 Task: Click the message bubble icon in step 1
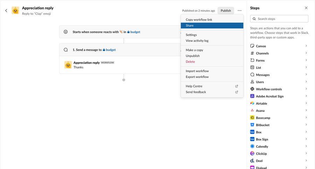coord(66,50)
